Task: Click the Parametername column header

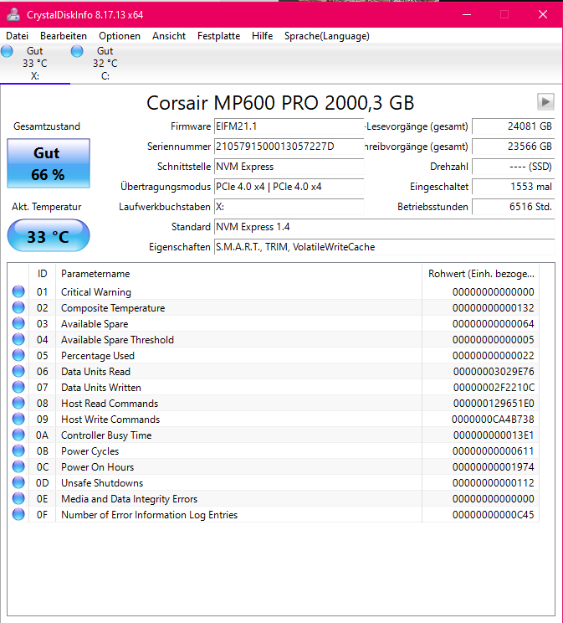Action: click(238, 274)
